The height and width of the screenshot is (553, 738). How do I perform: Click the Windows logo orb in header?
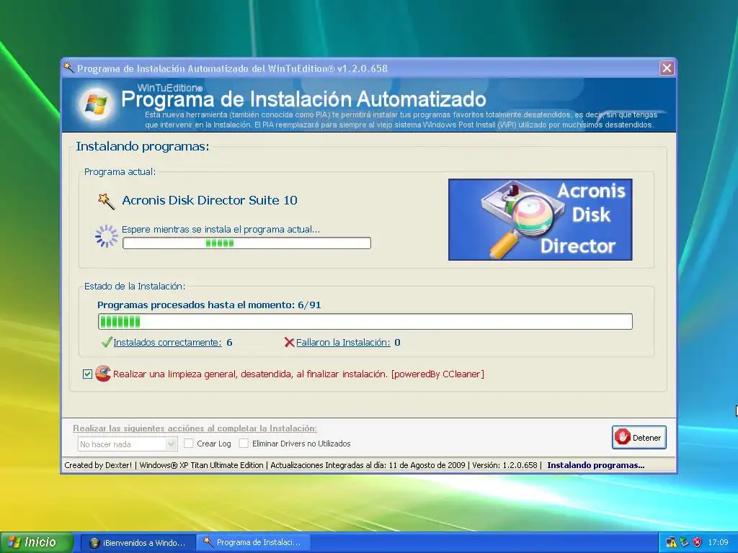(96, 104)
